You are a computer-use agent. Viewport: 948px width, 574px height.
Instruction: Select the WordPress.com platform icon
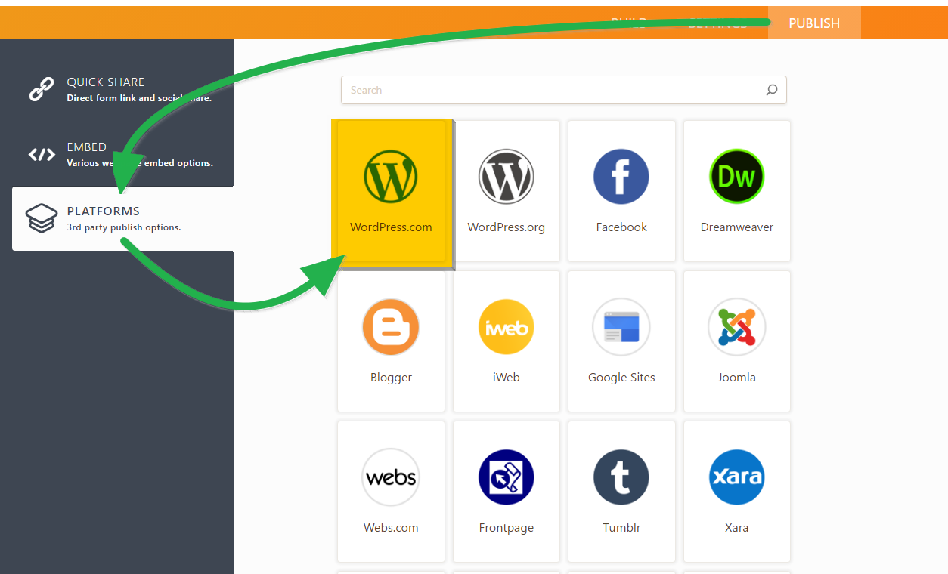pyautogui.click(x=391, y=177)
